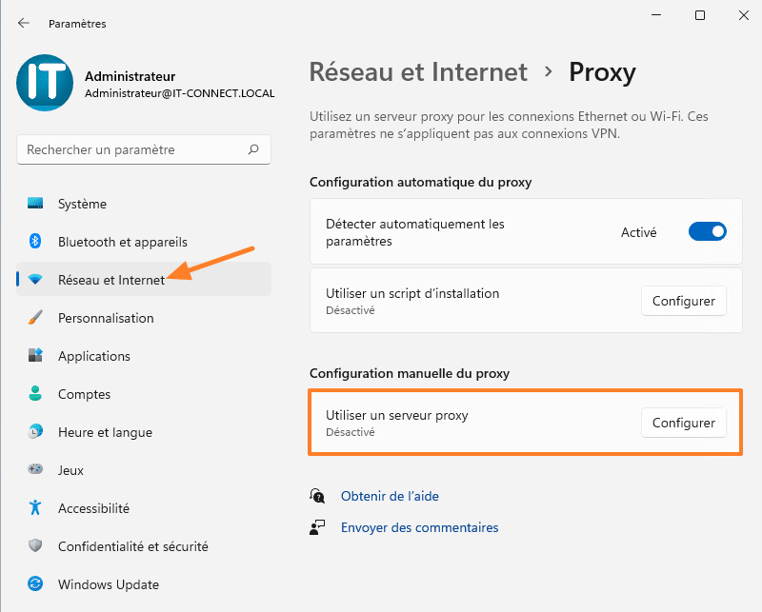Click the Confidentialité shield icon
762x612 pixels.
coord(36,546)
